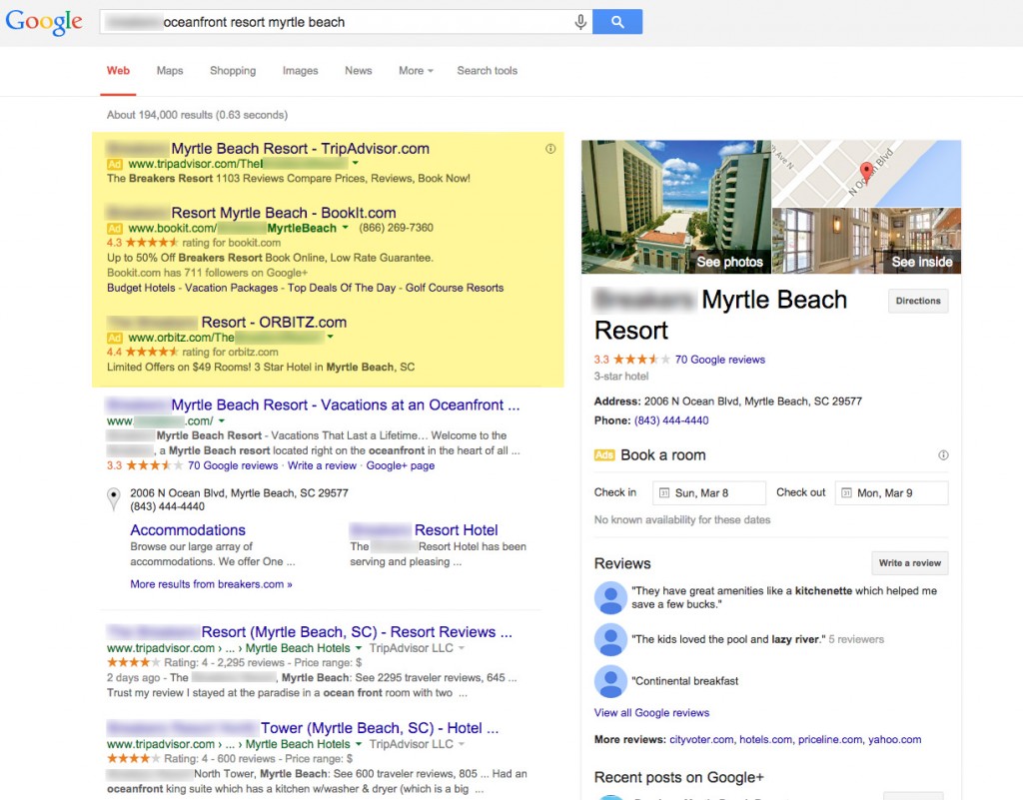Open Resort Myrtle Beach - BookIt.com ad title
The image size is (1023, 800).
pos(251,213)
